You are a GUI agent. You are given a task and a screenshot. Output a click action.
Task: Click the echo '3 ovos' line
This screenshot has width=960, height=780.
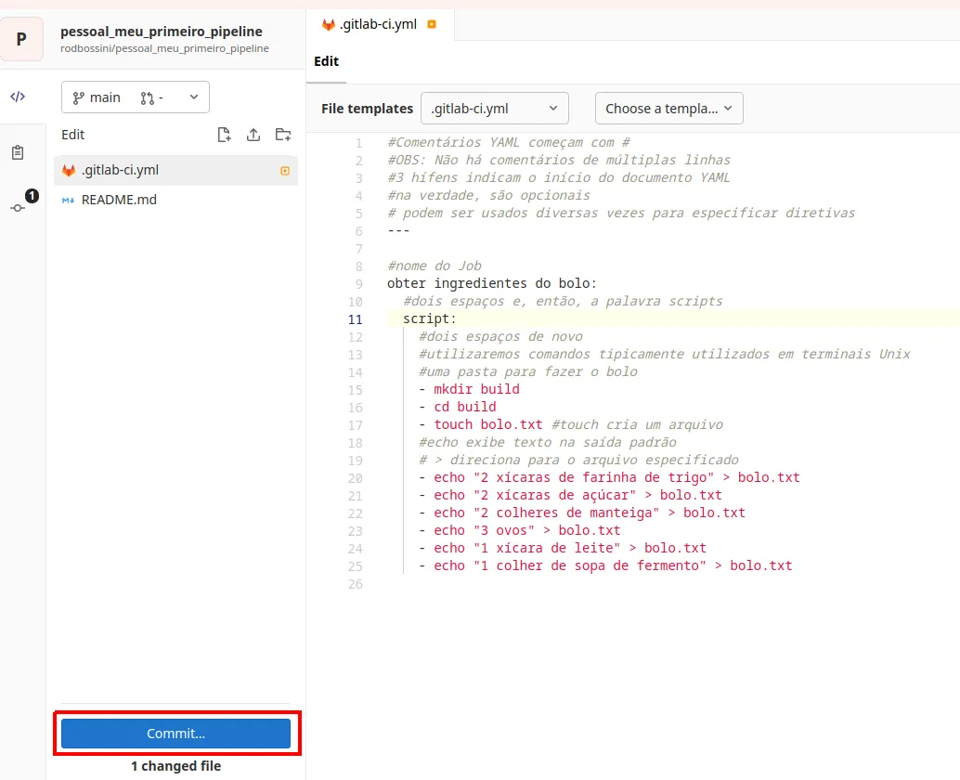coord(519,531)
